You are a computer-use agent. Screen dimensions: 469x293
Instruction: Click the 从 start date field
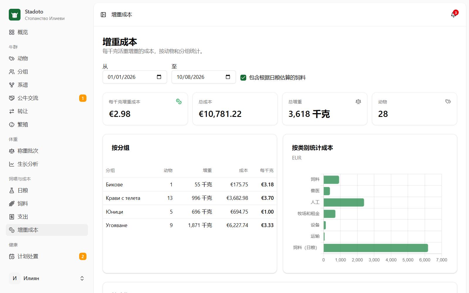tap(135, 77)
